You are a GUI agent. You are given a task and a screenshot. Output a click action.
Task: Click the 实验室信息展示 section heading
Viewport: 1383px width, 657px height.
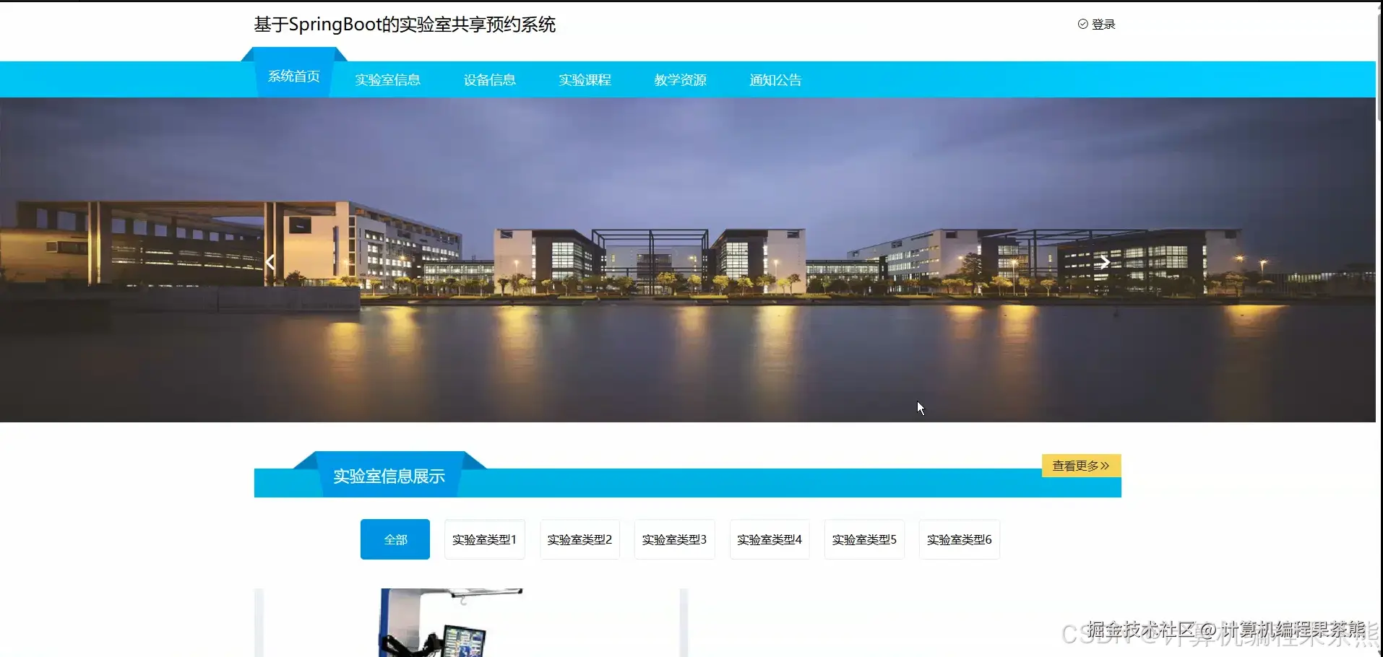pyautogui.click(x=389, y=476)
